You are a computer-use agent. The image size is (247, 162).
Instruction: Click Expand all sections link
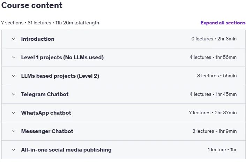(x=223, y=23)
